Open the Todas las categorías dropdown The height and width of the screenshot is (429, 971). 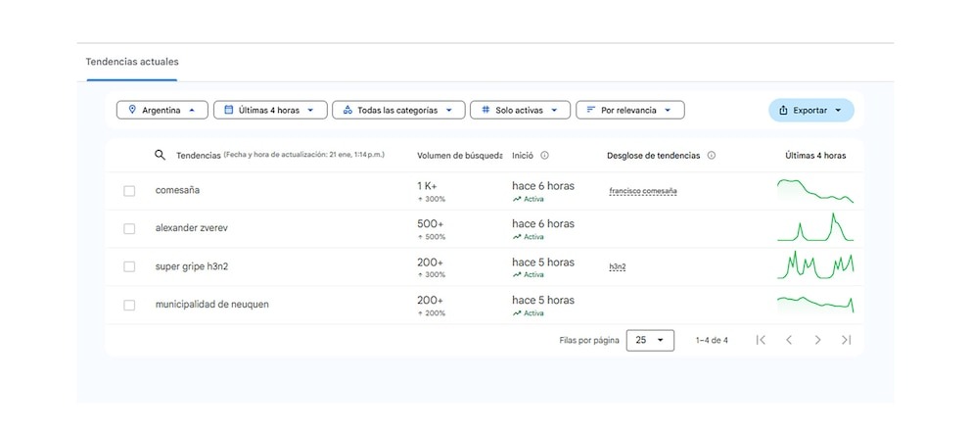pyautogui.click(x=396, y=110)
